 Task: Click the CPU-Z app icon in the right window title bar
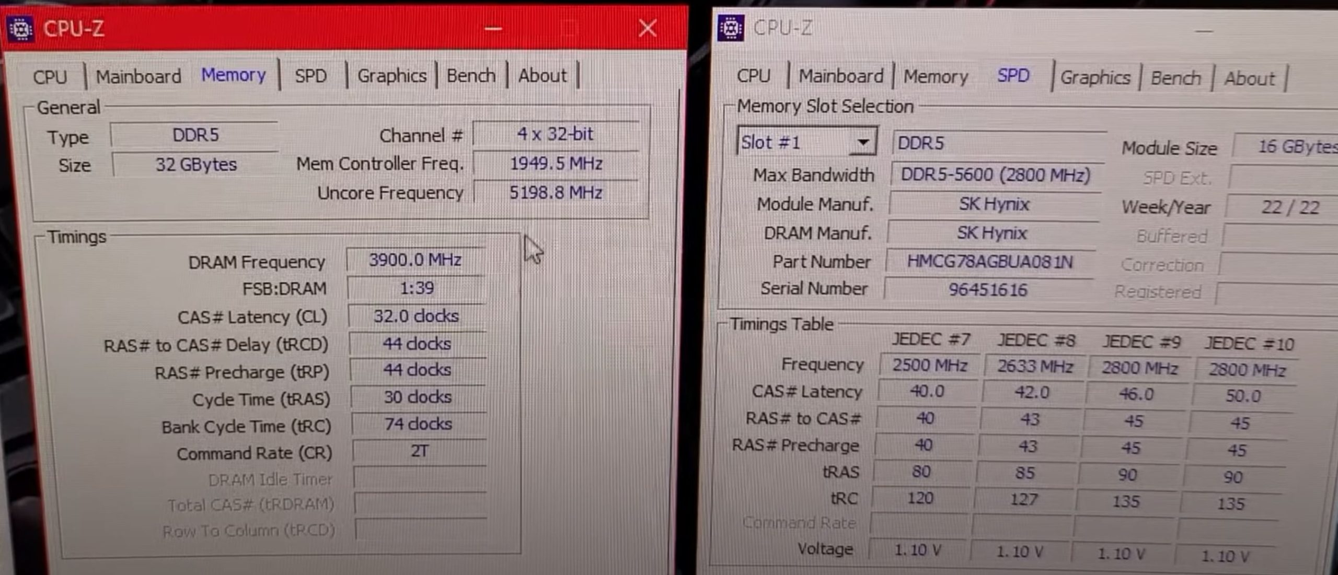(x=731, y=28)
